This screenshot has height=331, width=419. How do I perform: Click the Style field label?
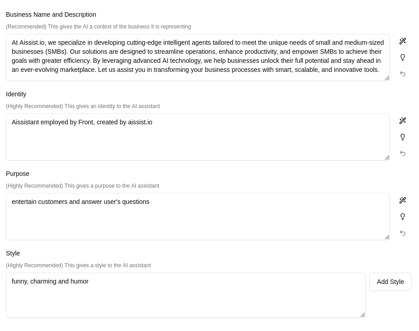[13, 253]
